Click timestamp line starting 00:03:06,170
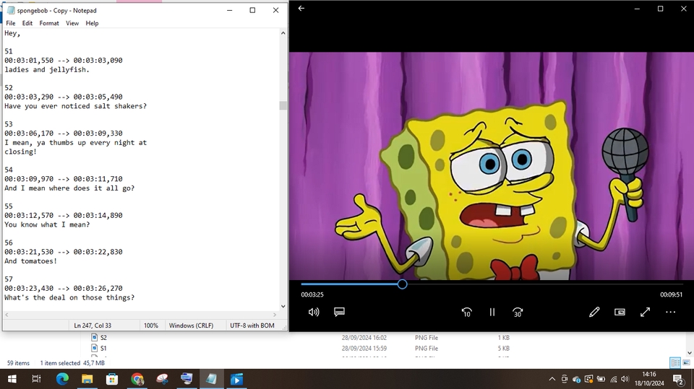This screenshot has width=694, height=389. point(64,133)
